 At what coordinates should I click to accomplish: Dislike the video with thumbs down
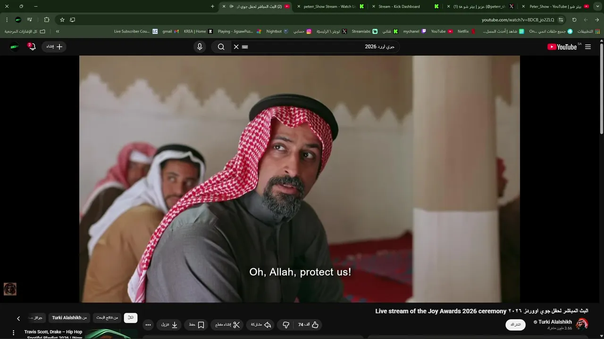pyautogui.click(x=286, y=325)
